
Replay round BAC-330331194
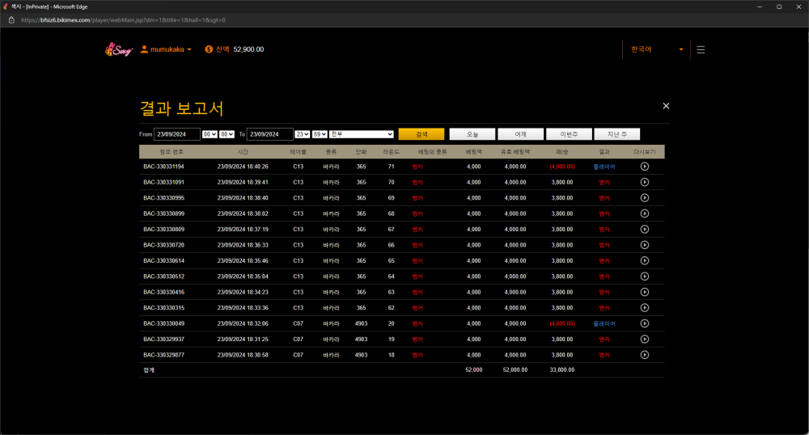coord(644,167)
